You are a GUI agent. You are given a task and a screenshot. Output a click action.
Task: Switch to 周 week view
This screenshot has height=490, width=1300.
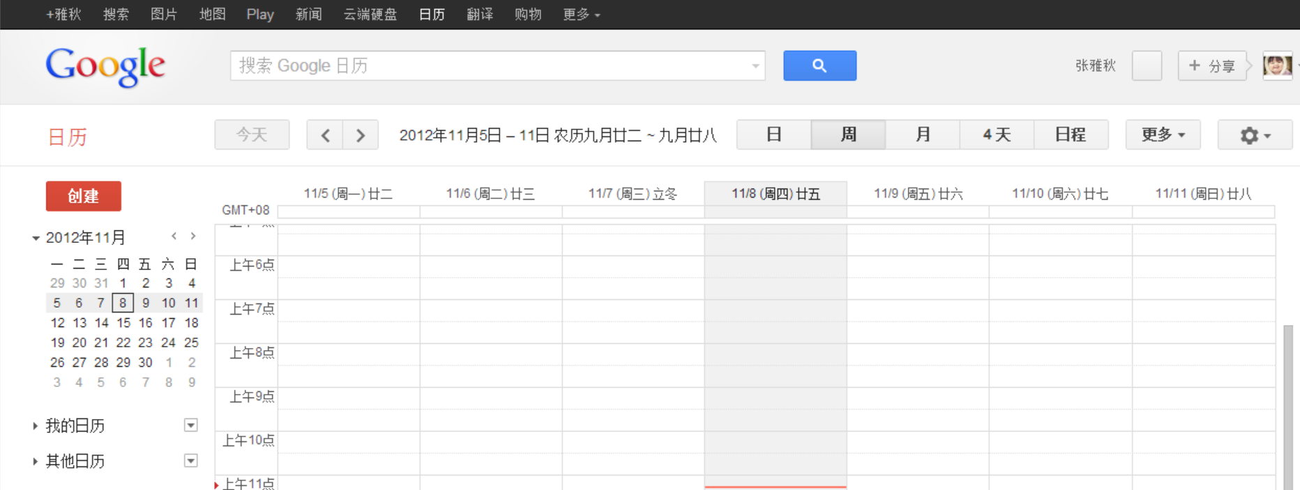click(848, 135)
